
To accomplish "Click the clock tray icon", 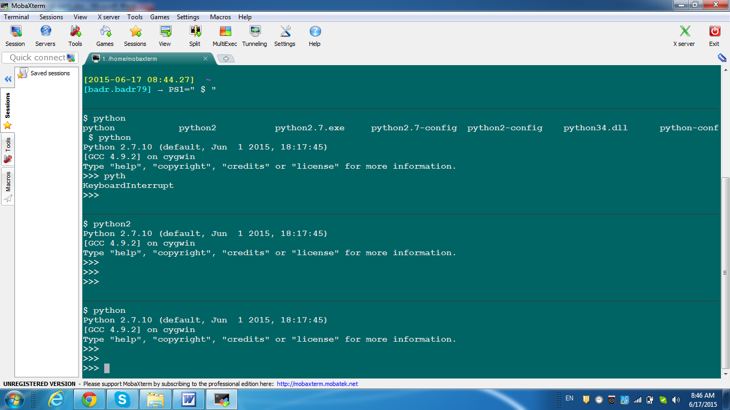I will point(599,399).
